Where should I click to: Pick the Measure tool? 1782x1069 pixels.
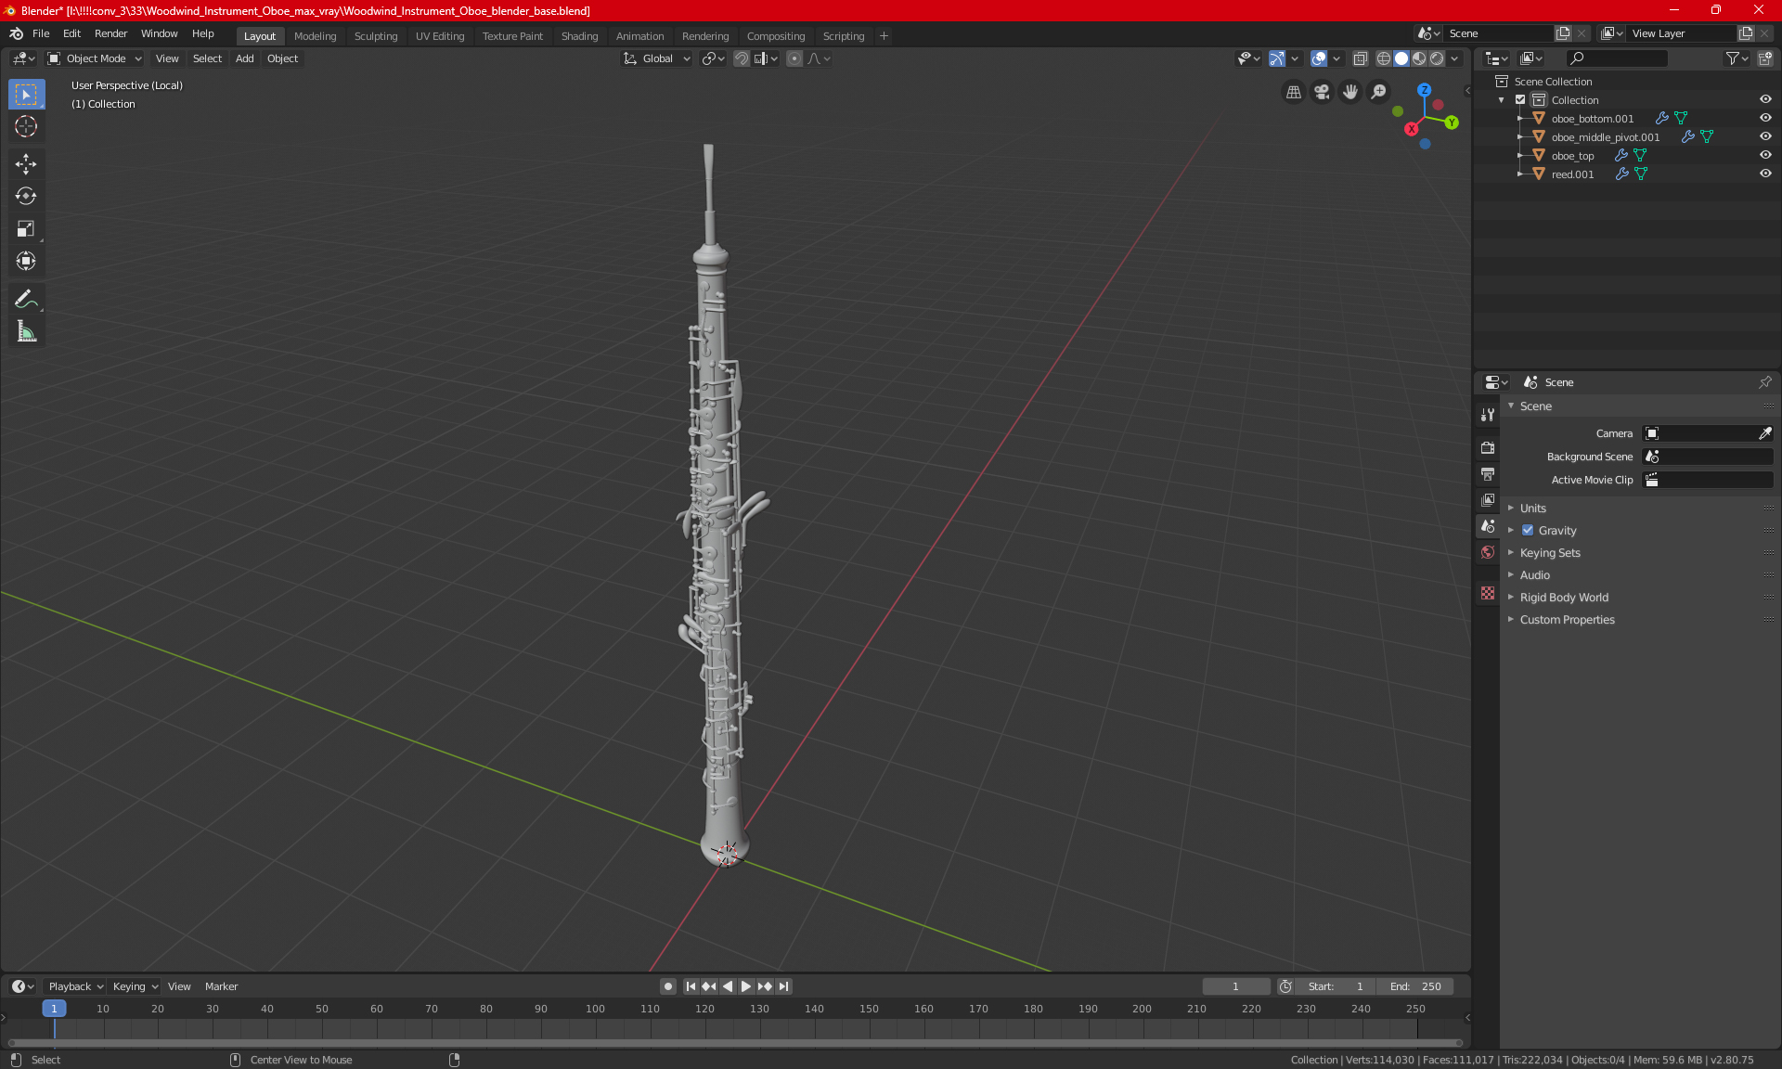pyautogui.click(x=26, y=331)
